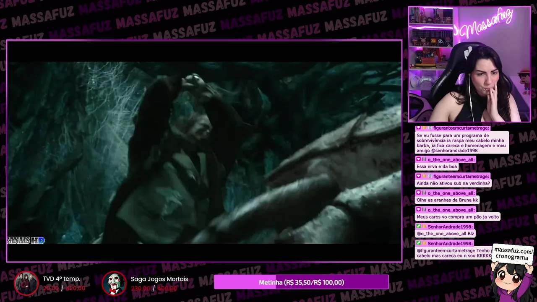Click the Jigsaw puppet icon for Saga Jogos Mortais
537x302 pixels.
114,284
